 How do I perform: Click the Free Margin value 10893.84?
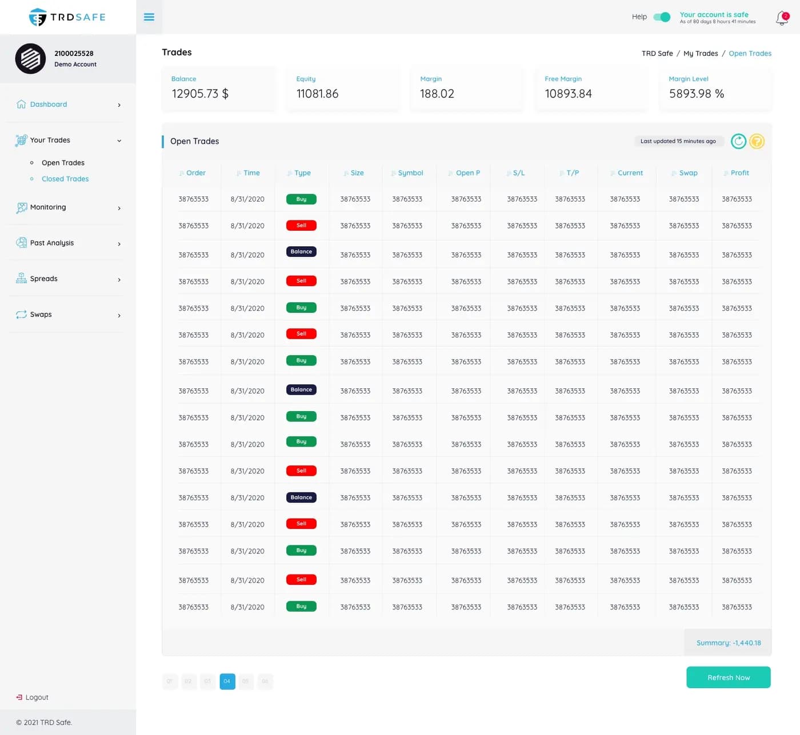pos(568,94)
